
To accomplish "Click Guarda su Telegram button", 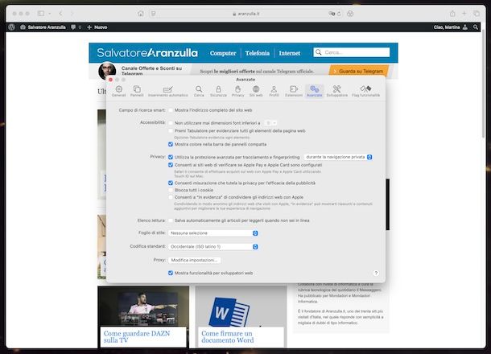I will click(358, 71).
